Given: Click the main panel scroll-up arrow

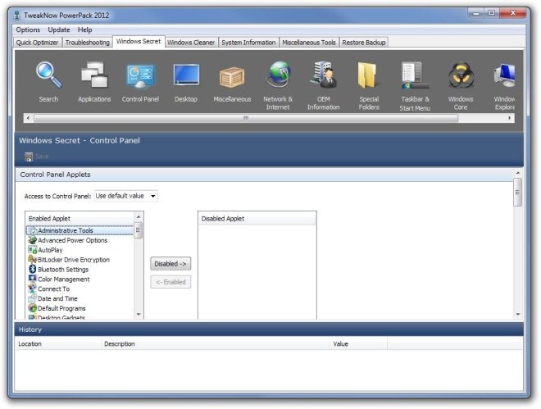Looking at the screenshot, I should 518,173.
